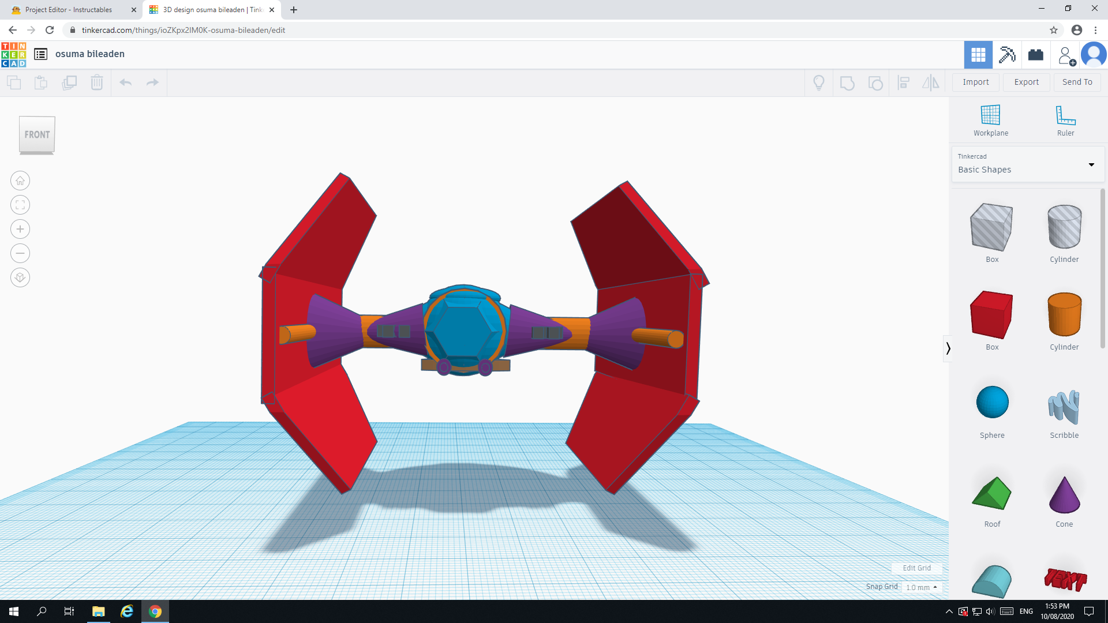Image resolution: width=1108 pixels, height=623 pixels.
Task: Click the Paste toolbar icon
Action: [41, 82]
